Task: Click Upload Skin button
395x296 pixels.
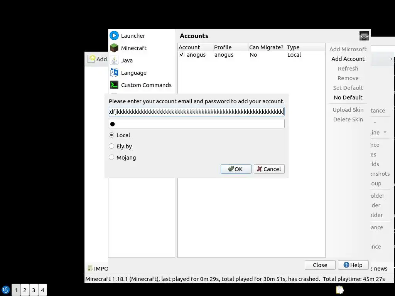Action: [348, 110]
